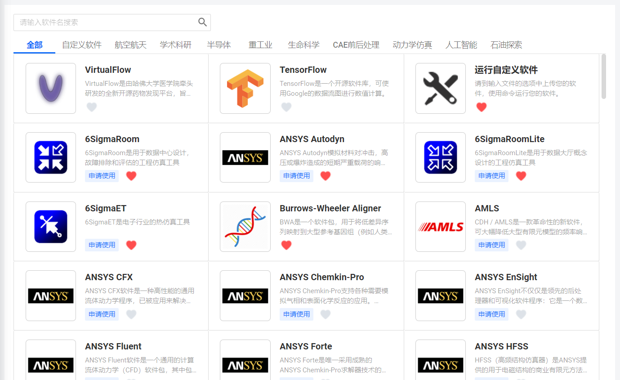The height and width of the screenshot is (380, 620).
Task: Unfavorite 6SigmaRoom heart
Action: pos(131,176)
